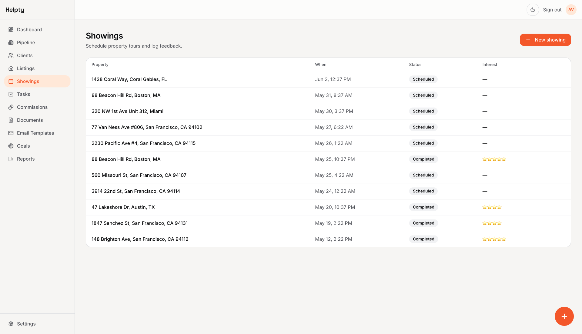Click the Scheduled badge for 560 Missouri St
Screen dimensions: 582x334
coord(423,175)
